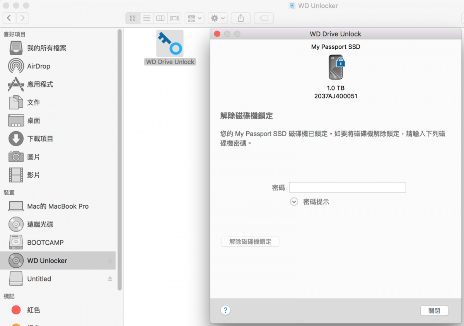The image size is (464, 326).
Task: Select the WD Drive Unlock file name
Action: point(170,62)
